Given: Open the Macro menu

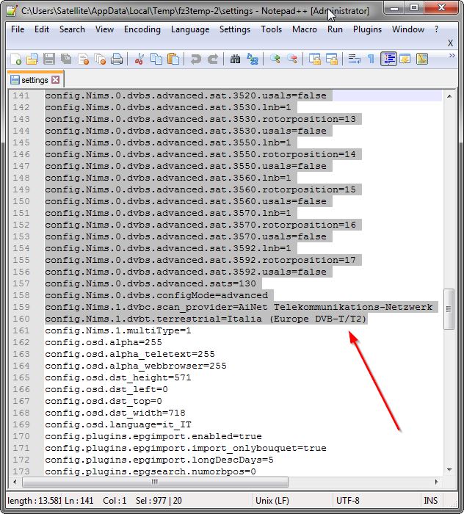Looking at the screenshot, I should coord(305,29).
